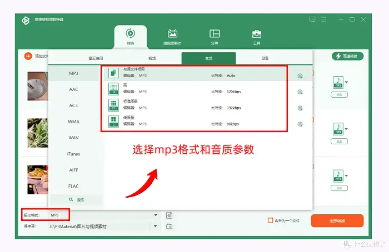This screenshot has width=389, height=252.
Task: Switch to Recently Used format tab
Action: [96, 58]
